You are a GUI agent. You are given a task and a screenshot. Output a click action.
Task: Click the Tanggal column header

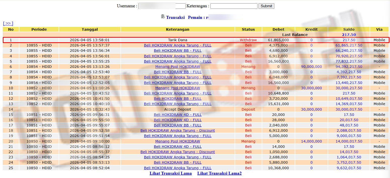(x=90, y=29)
